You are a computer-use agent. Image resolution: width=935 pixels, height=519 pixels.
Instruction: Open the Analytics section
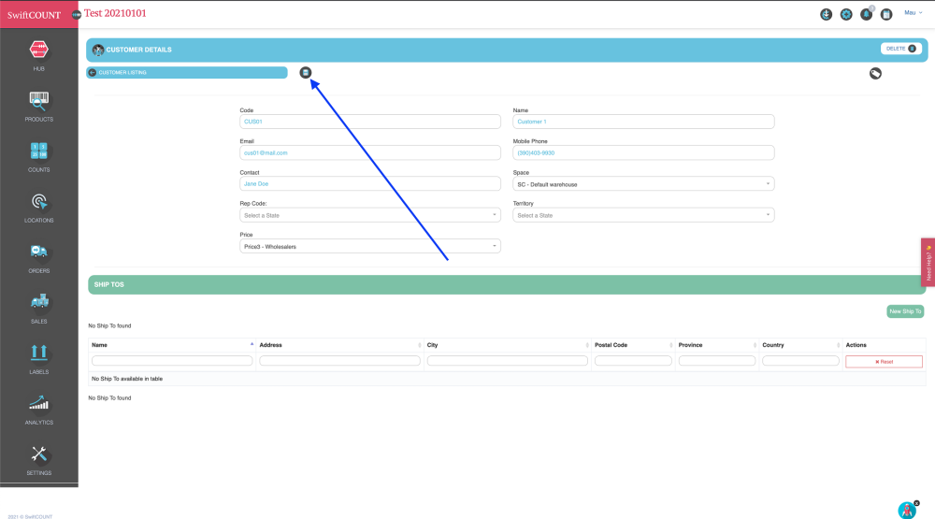(38, 410)
